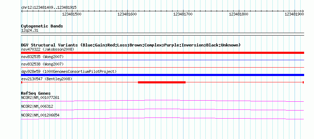Open variant esv2130547 (Bentley2008) label
Image resolution: width=314 pixels, height=139 pixels.
click(x=47, y=79)
